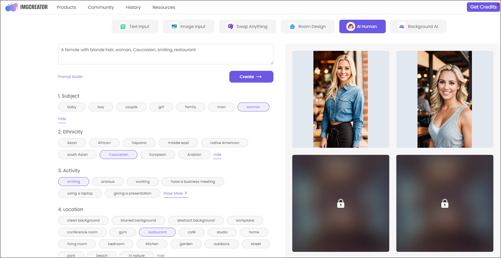Select the girl subject chip

coord(161,107)
